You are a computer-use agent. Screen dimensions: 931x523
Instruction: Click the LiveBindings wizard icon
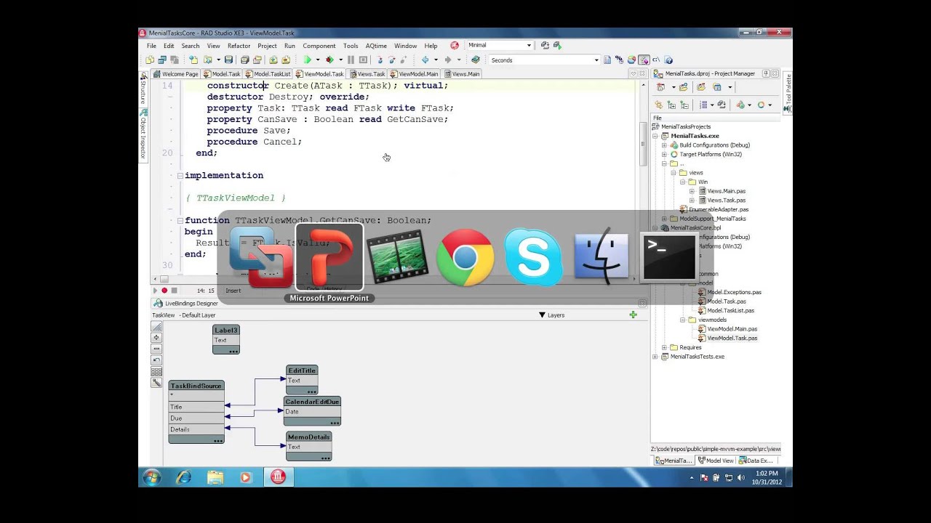(x=156, y=383)
